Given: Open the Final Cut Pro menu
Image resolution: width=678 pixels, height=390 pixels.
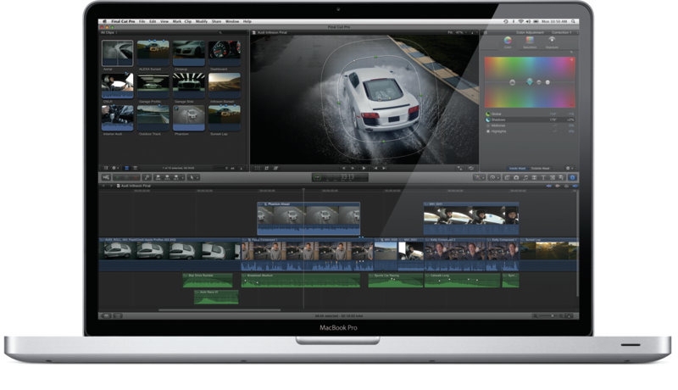Looking at the screenshot, I should point(123,21).
